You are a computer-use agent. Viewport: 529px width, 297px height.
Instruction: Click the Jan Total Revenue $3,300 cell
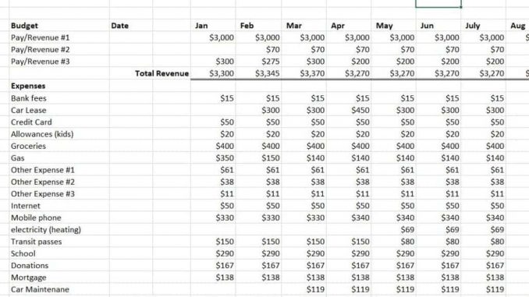(x=213, y=73)
